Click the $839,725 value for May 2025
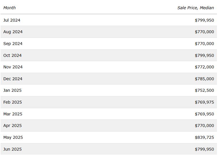219x159 pixels. click(x=204, y=137)
